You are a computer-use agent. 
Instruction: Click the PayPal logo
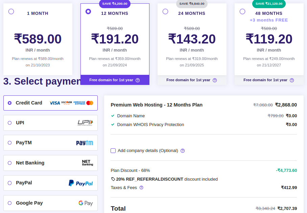coord(80,183)
